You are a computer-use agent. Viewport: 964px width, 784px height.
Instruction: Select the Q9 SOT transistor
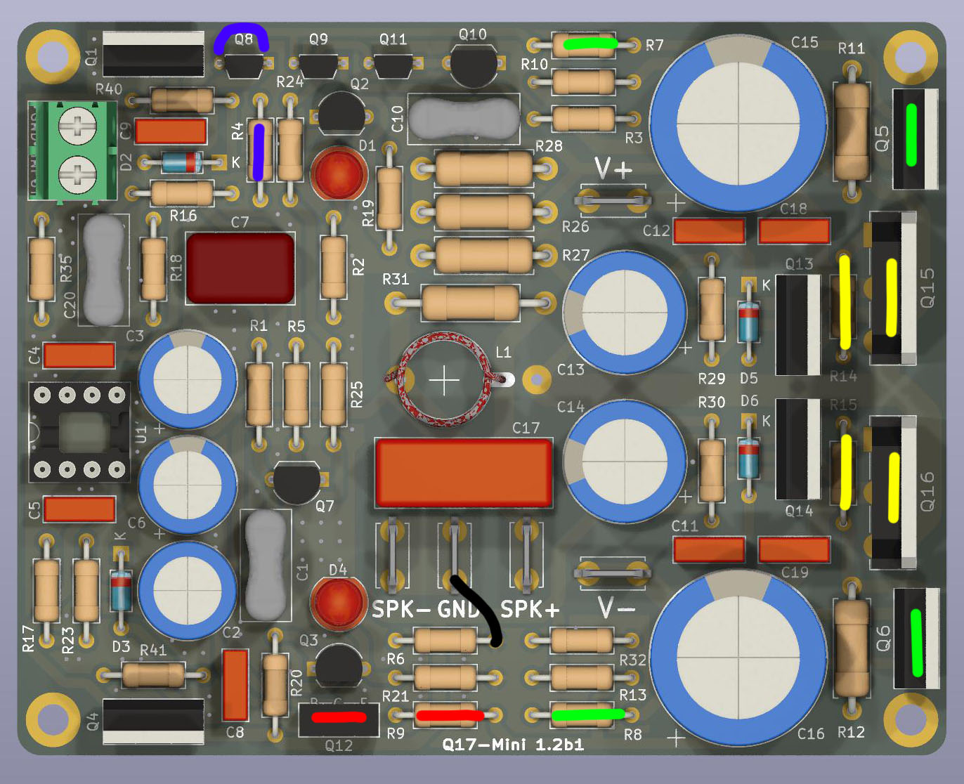(x=318, y=65)
